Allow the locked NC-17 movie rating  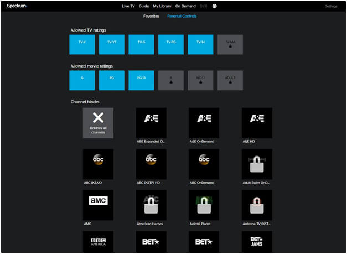point(200,80)
